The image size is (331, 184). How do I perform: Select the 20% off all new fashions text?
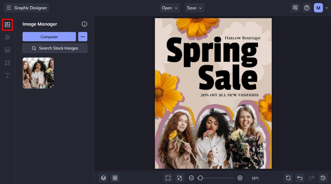(229, 95)
